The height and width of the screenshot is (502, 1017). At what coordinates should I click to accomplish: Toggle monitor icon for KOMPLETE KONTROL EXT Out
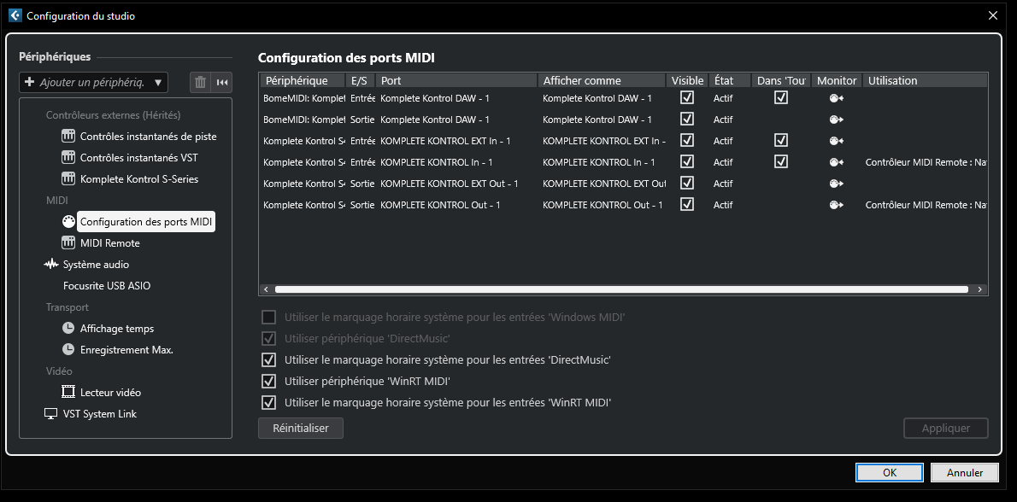pos(836,184)
